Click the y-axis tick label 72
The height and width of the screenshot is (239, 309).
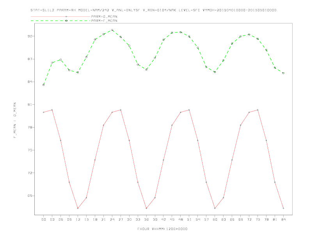pos(30,173)
